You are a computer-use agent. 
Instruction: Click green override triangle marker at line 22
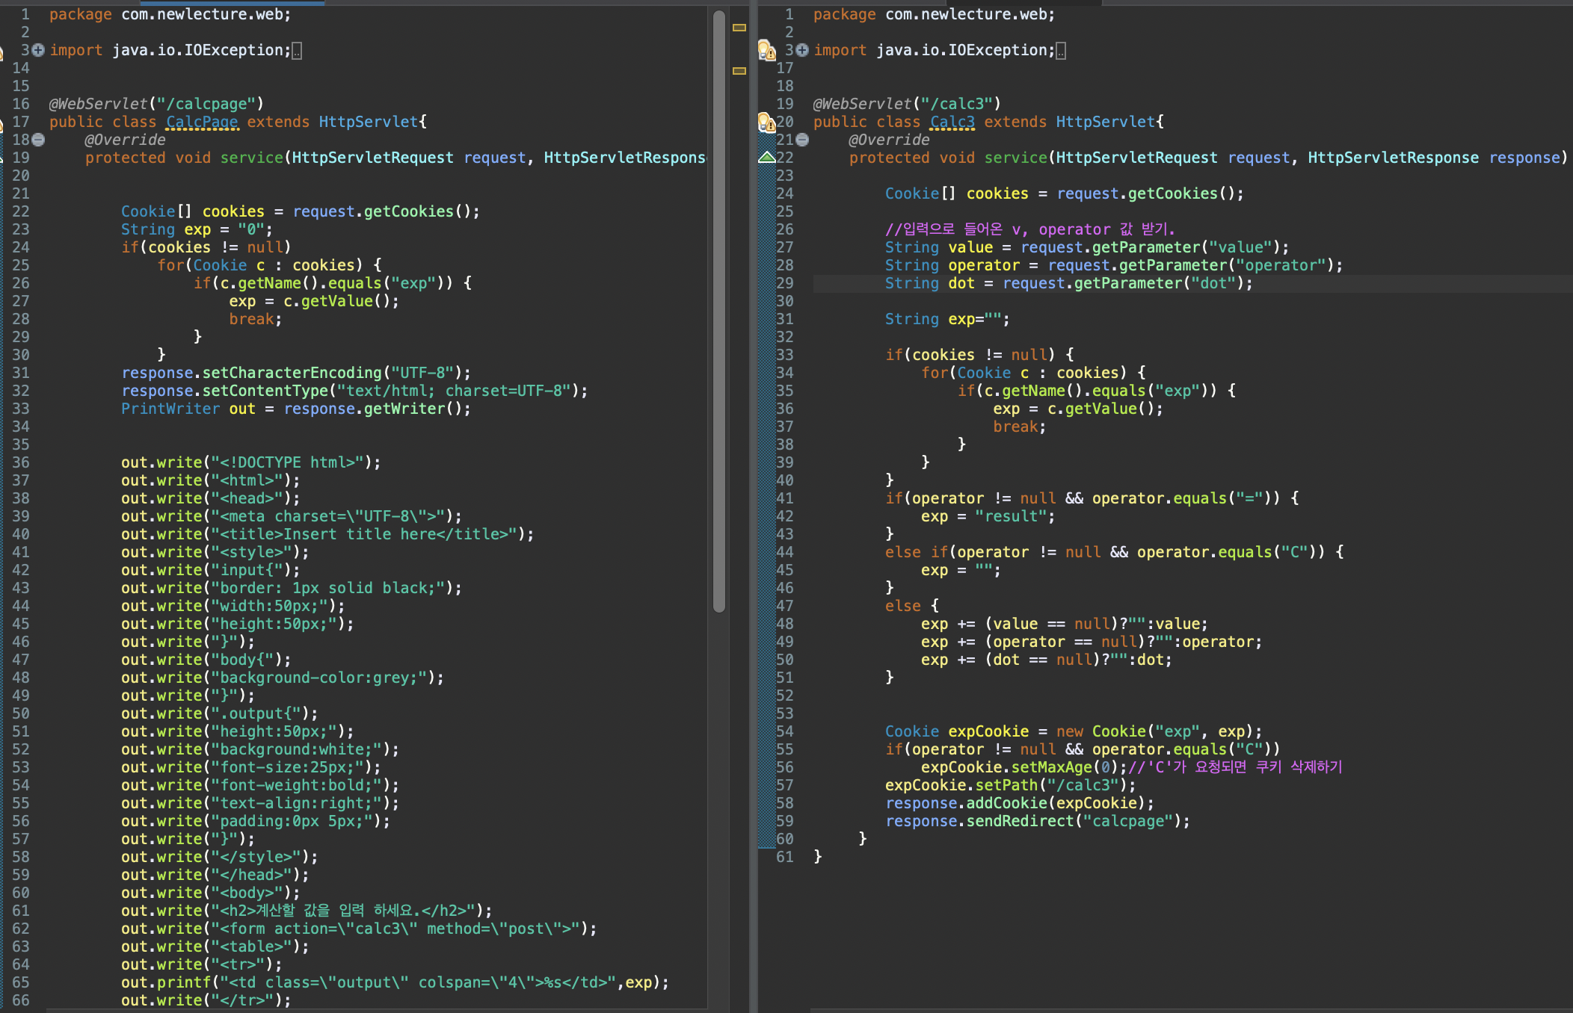pyautogui.click(x=766, y=157)
